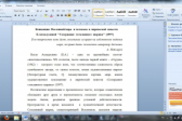Open Styles pane launcher corner arrow

pyautogui.click(x=150, y=20)
